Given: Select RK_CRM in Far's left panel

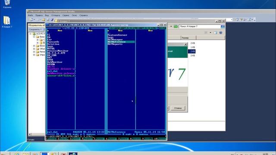Looking at the screenshot, I should [x=52, y=56].
